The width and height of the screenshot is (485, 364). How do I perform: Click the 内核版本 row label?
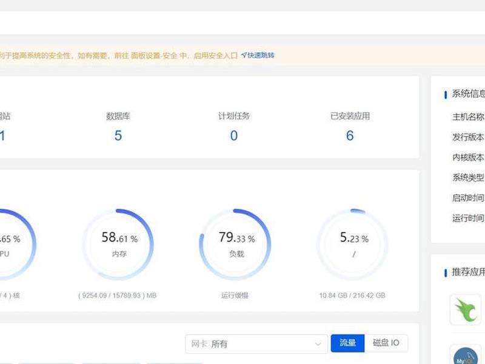[468, 157]
